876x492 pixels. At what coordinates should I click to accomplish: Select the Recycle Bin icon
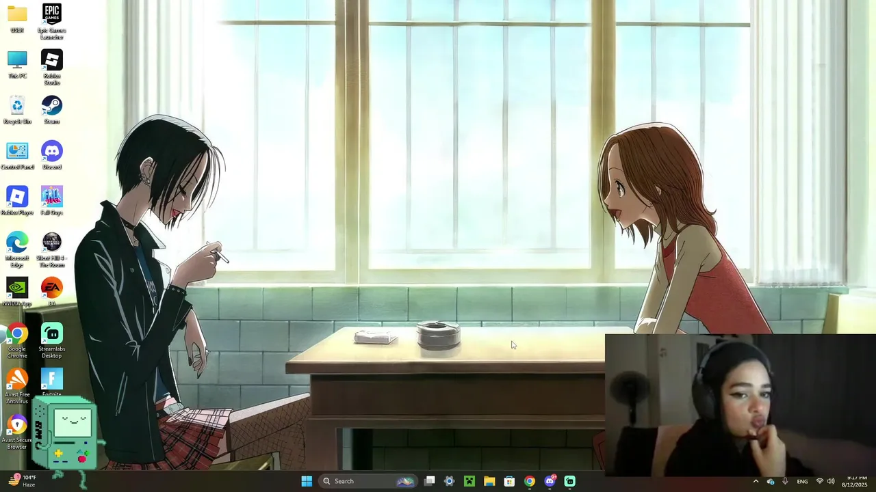point(17,110)
